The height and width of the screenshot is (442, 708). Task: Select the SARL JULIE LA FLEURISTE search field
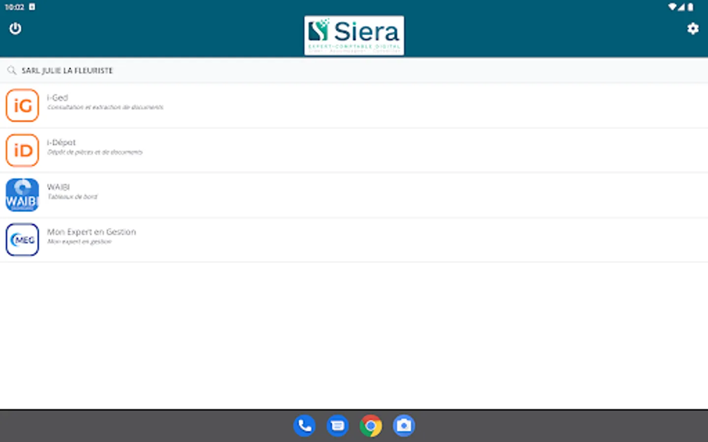(354, 70)
